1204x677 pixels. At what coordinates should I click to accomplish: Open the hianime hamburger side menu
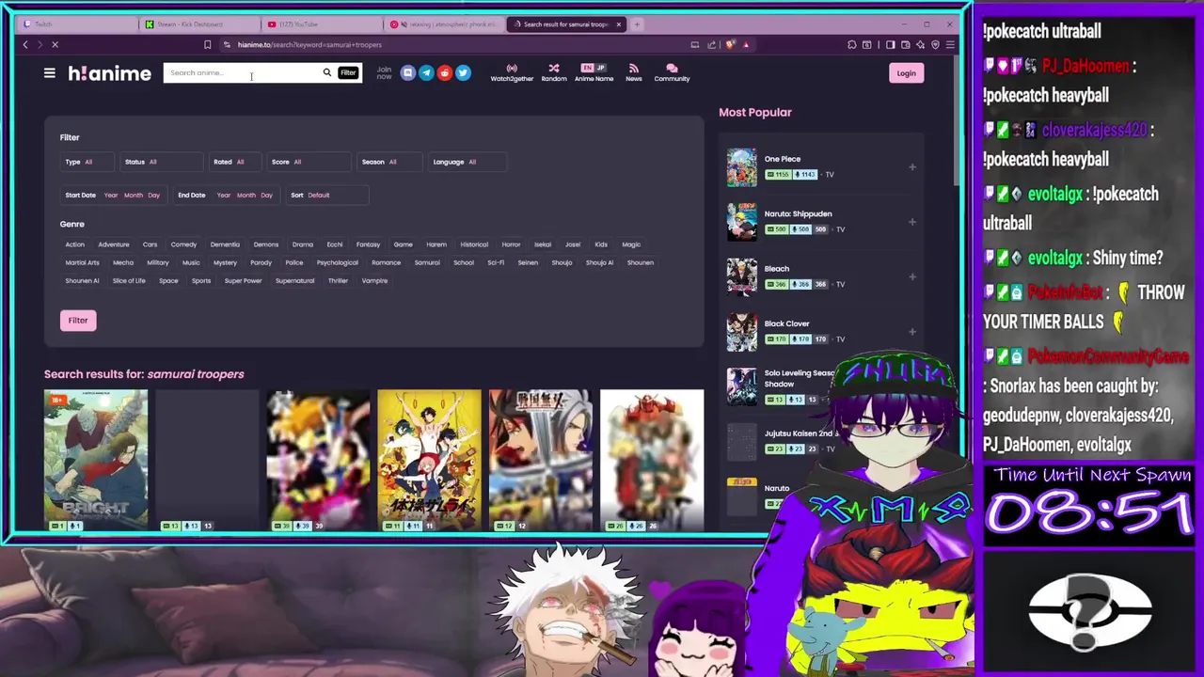[x=50, y=72]
